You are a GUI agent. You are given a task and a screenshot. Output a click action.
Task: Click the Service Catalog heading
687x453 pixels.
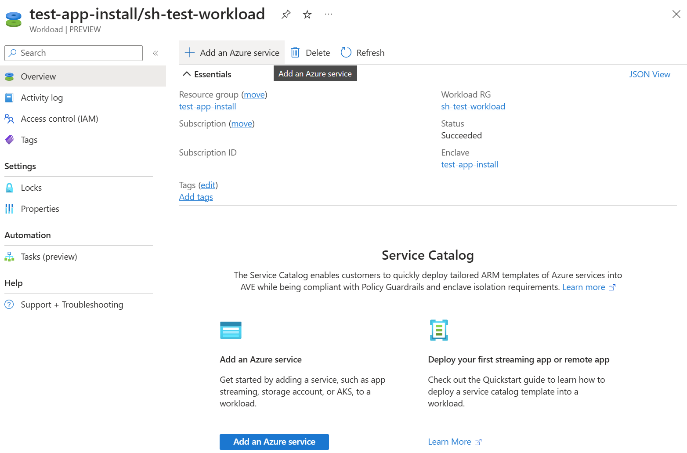coord(428,255)
